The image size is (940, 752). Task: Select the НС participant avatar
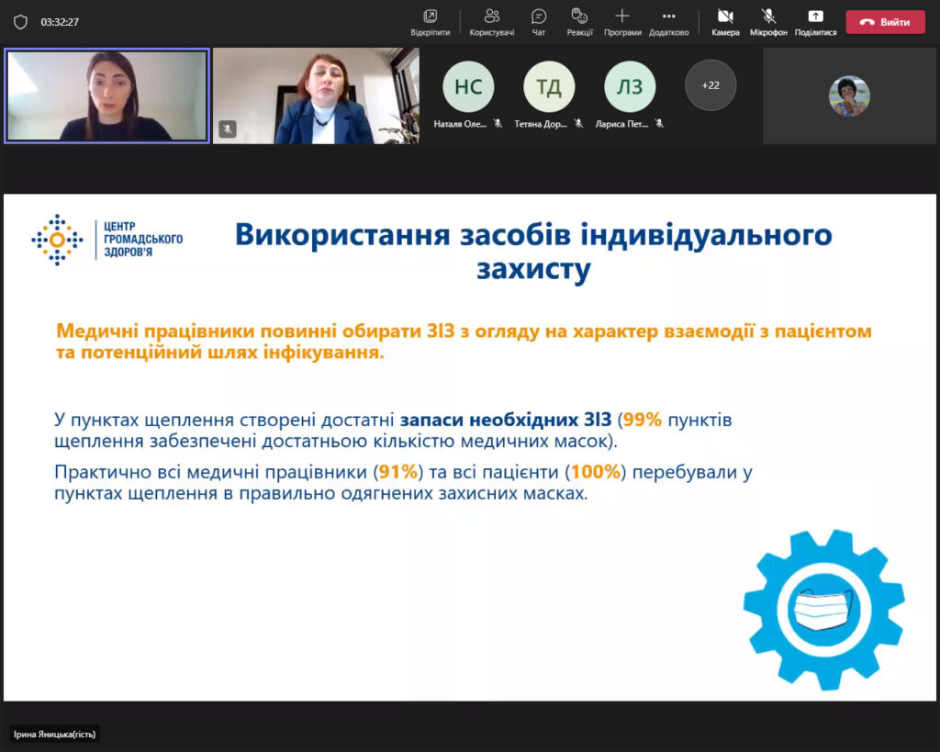(x=468, y=87)
